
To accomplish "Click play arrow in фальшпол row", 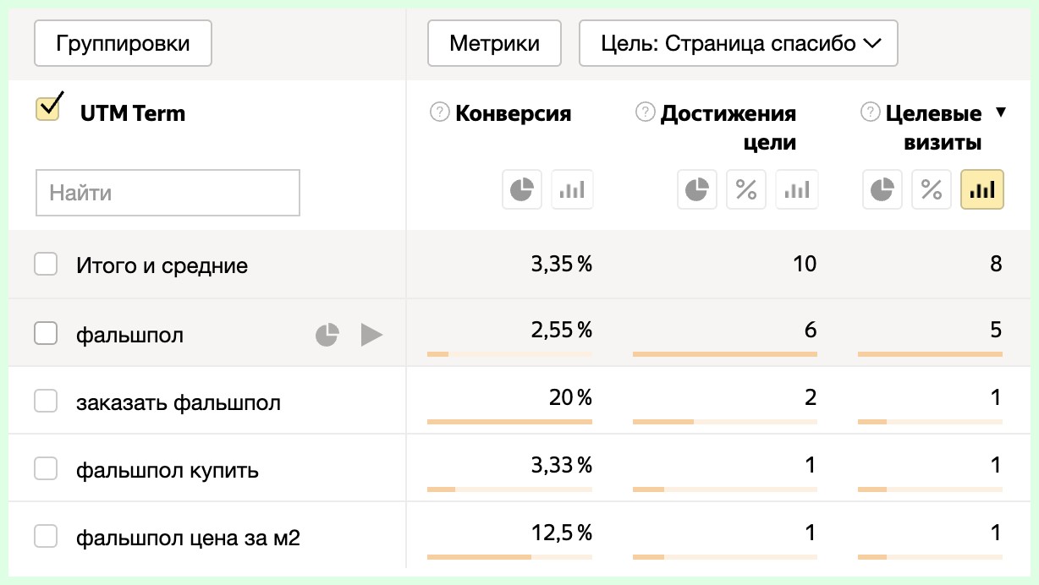I will coord(371,335).
